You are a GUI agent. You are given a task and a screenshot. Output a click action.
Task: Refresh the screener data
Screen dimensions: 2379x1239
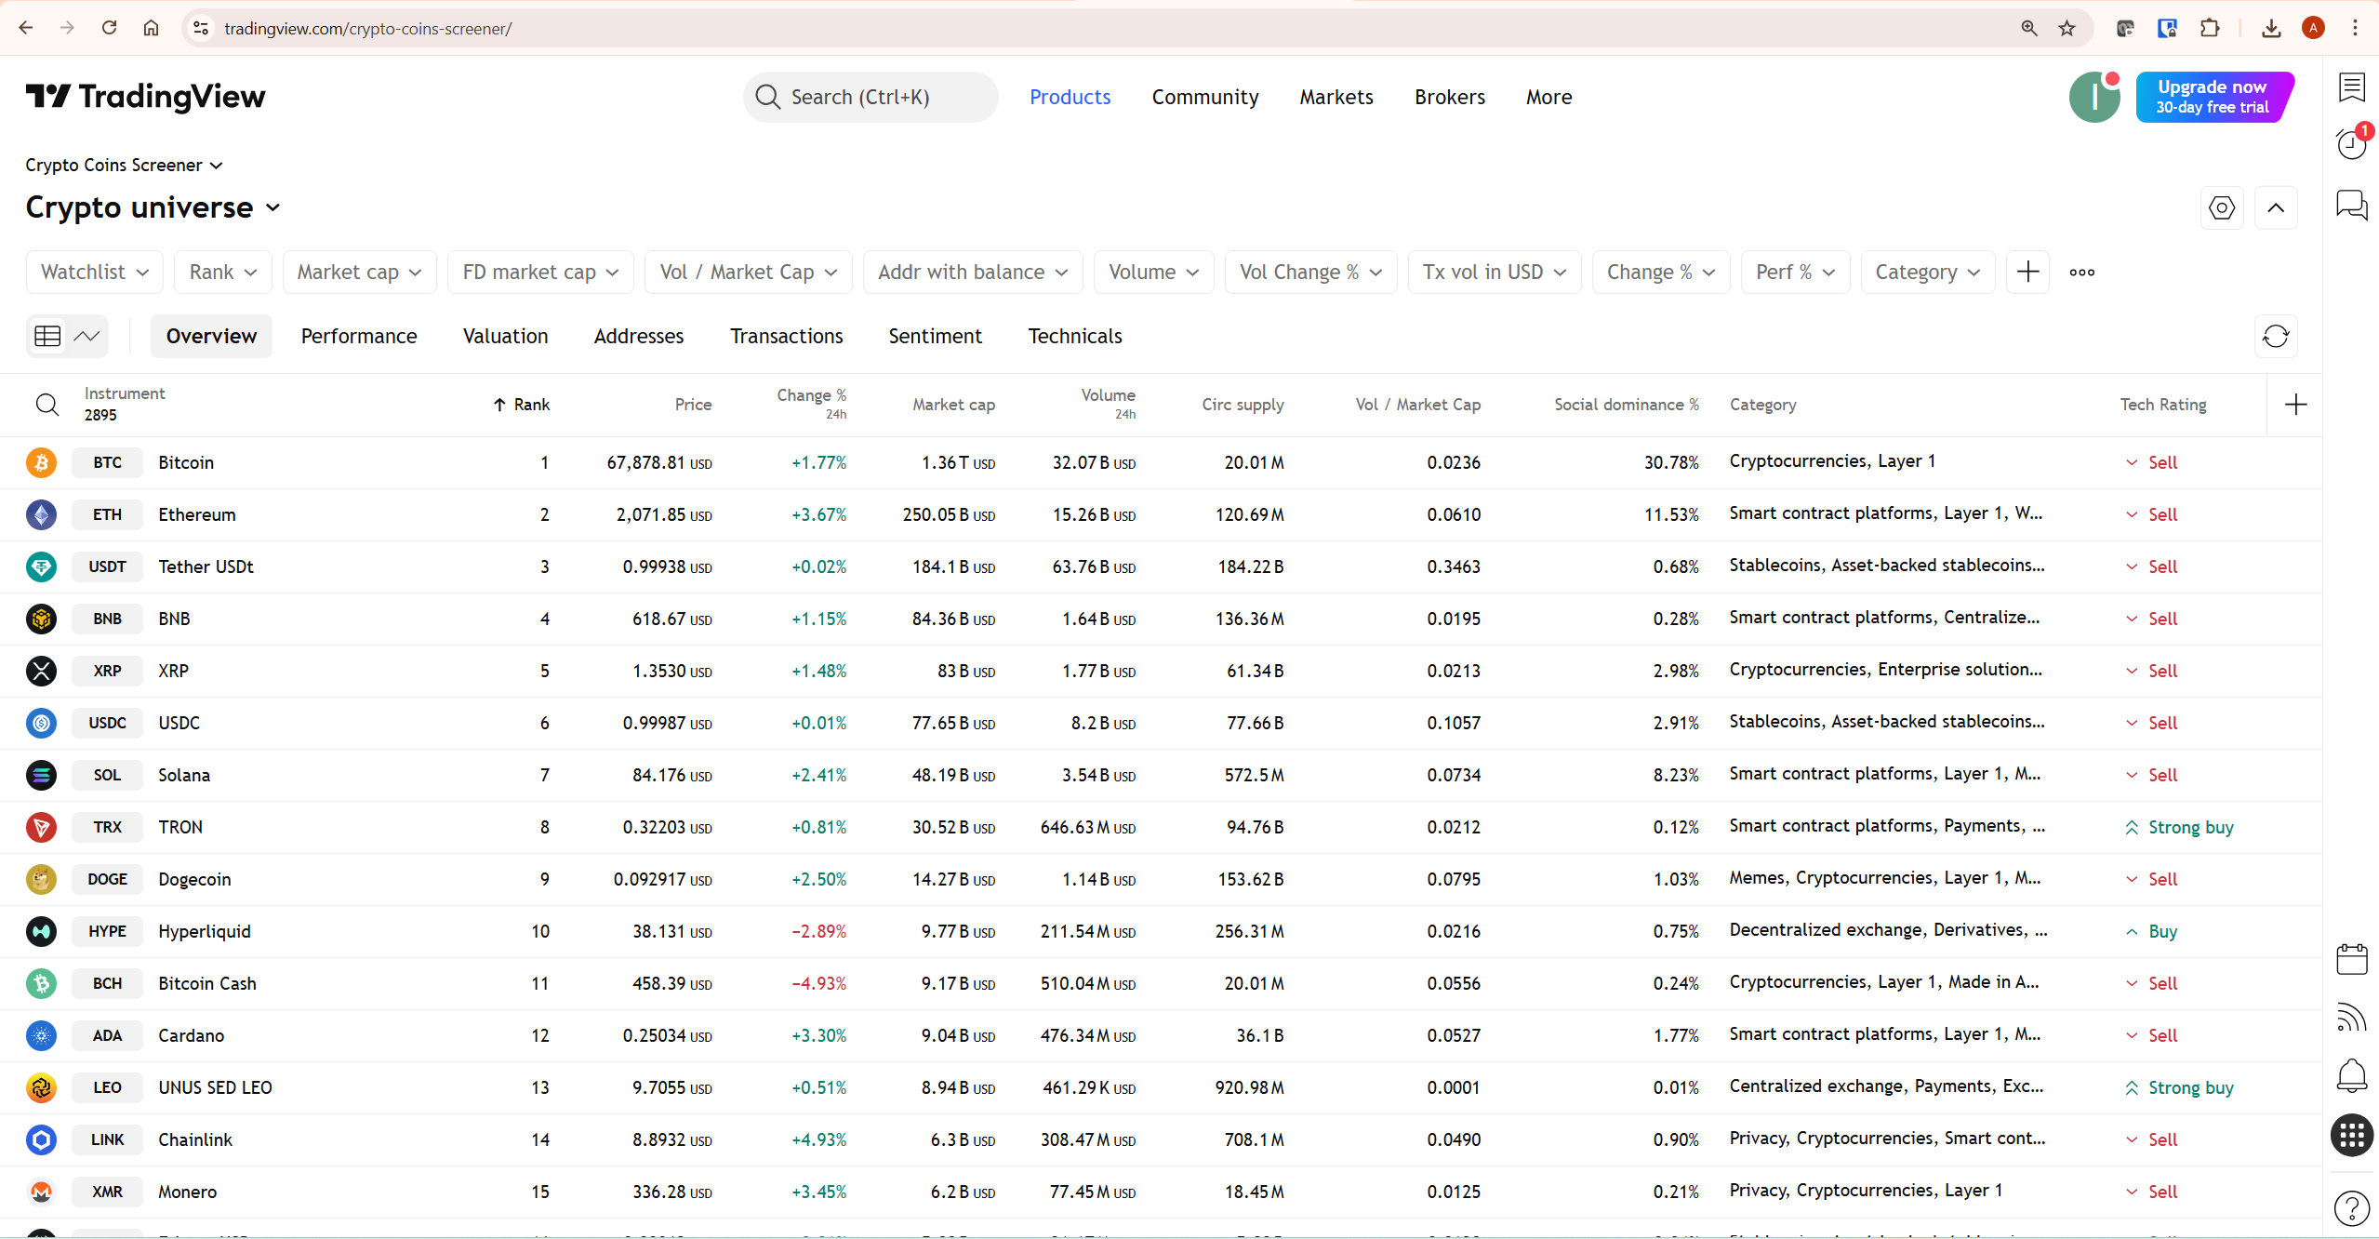tap(2275, 336)
